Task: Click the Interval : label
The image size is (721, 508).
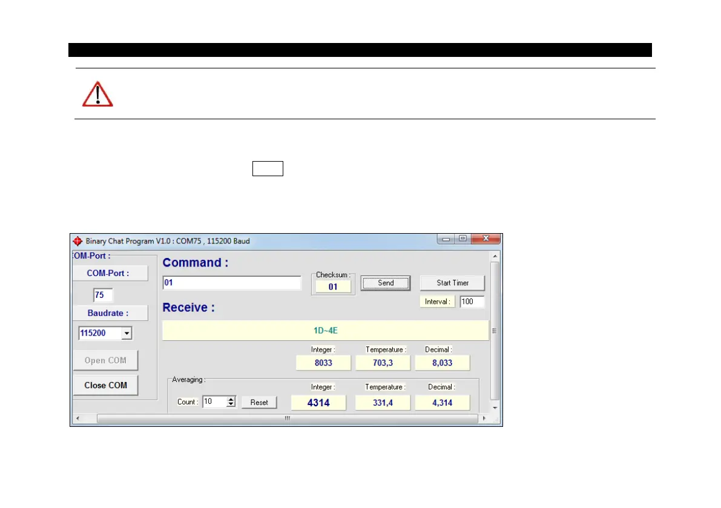Action: pyautogui.click(x=437, y=302)
